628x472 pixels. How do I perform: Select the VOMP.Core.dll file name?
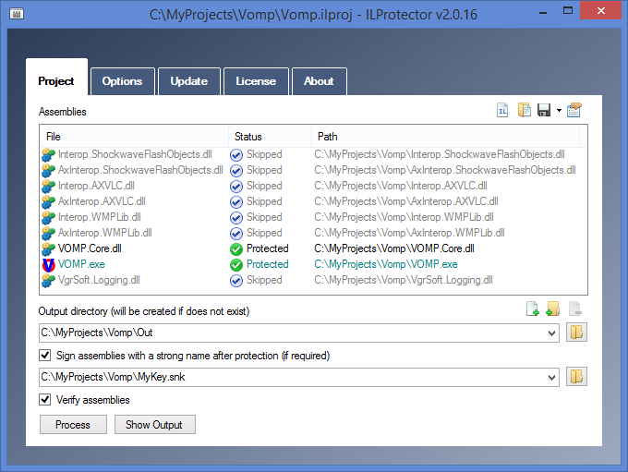point(90,248)
